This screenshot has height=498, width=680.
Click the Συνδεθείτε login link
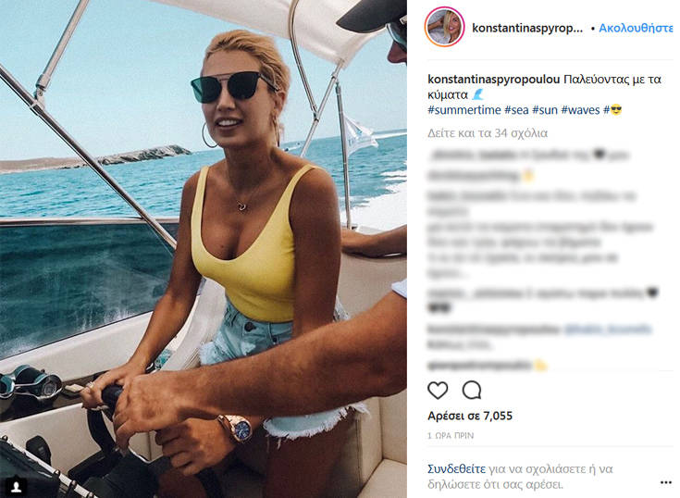[x=456, y=469]
